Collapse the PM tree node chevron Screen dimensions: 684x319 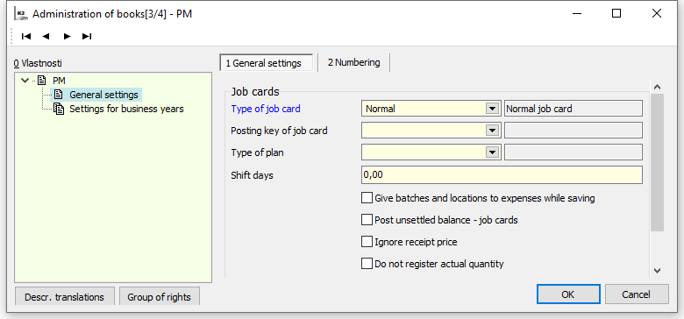tap(25, 81)
